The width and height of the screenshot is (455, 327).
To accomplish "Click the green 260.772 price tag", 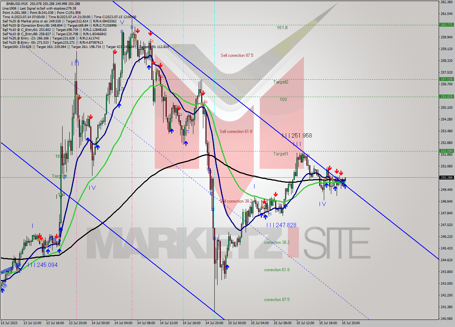I will click(x=446, y=25).
